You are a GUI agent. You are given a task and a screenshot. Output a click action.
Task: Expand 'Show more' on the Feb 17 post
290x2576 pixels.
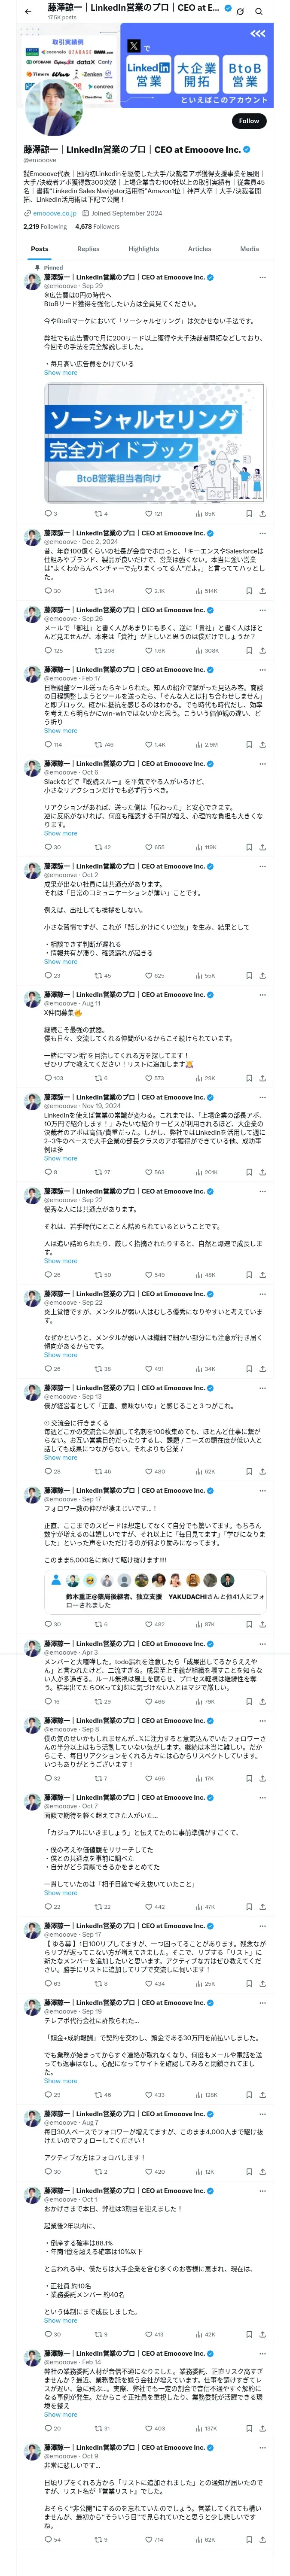[x=60, y=730]
